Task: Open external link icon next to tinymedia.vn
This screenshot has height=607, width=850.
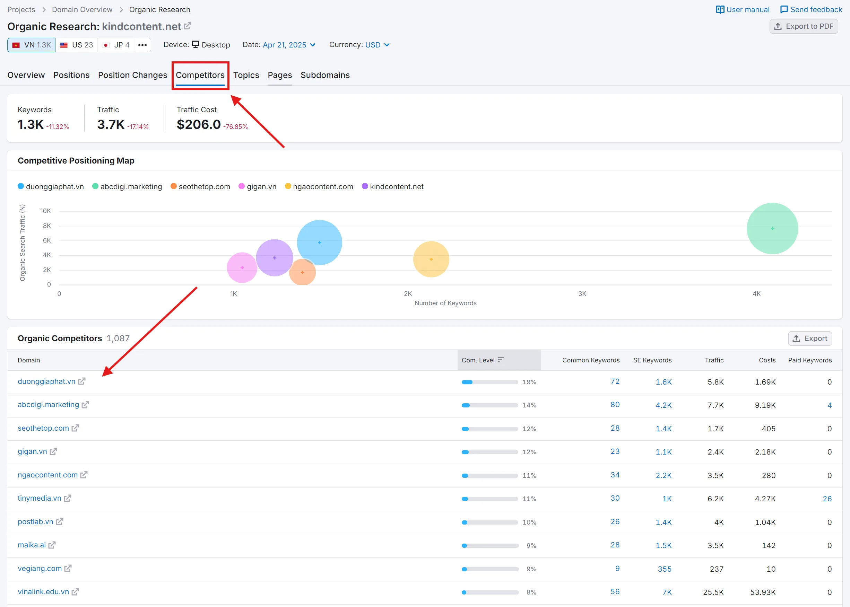Action: point(67,498)
